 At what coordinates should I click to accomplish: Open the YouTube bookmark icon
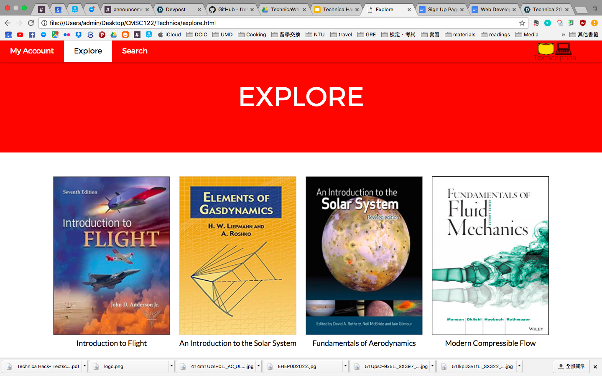[20, 35]
